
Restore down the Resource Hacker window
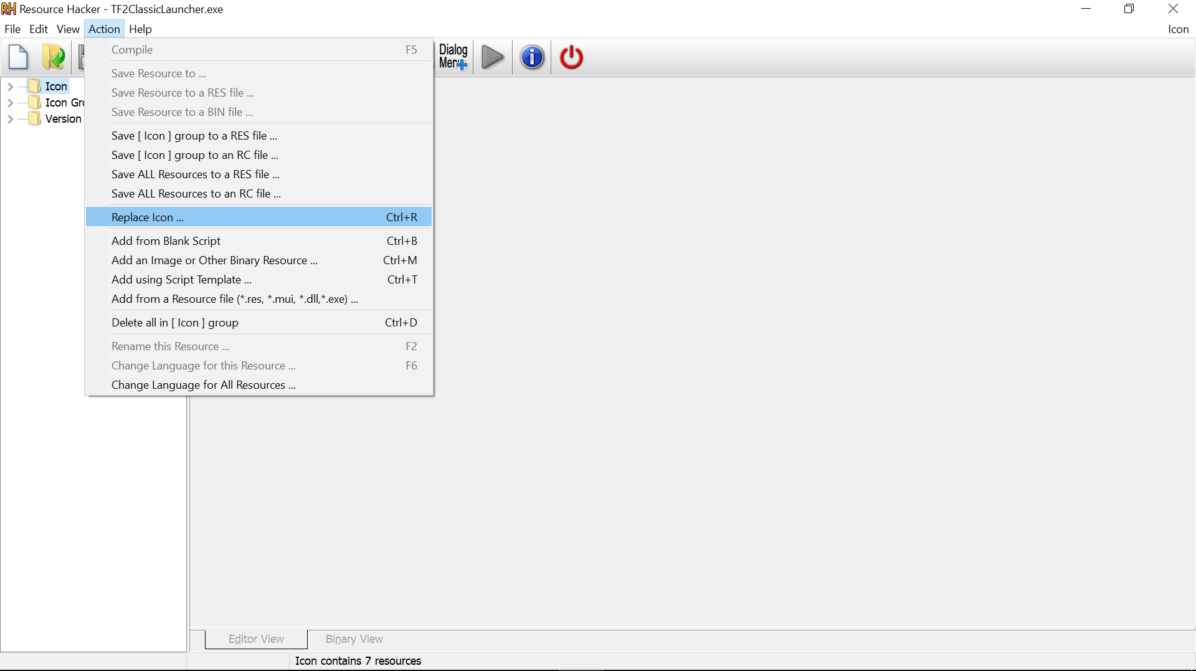tap(1129, 9)
